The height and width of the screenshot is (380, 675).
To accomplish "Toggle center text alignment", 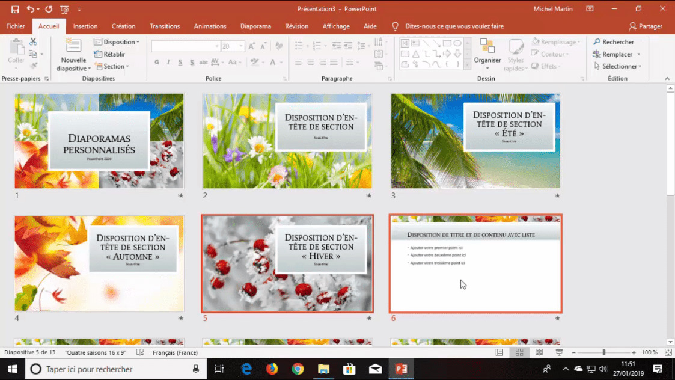I will (310, 63).
